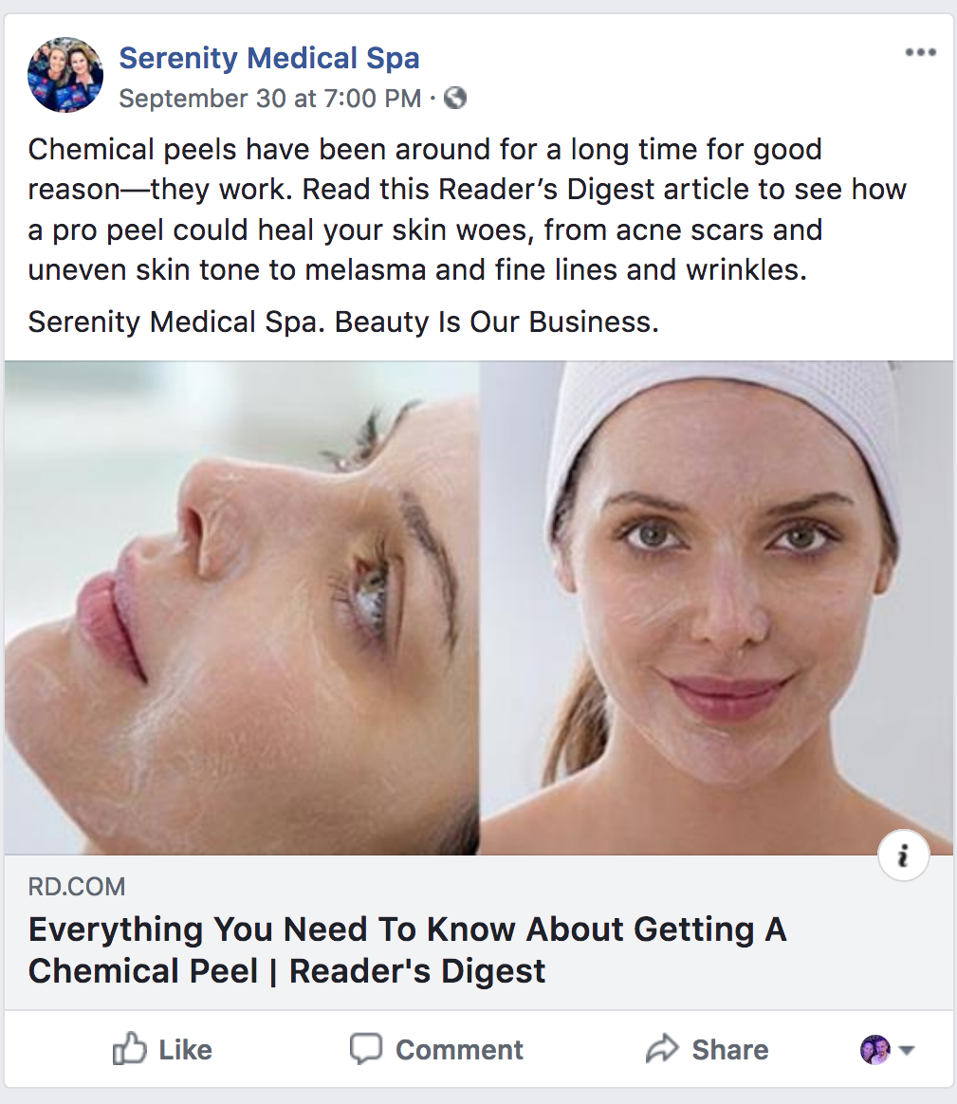
Task: Click the Comment button label
Action: [x=459, y=1050]
